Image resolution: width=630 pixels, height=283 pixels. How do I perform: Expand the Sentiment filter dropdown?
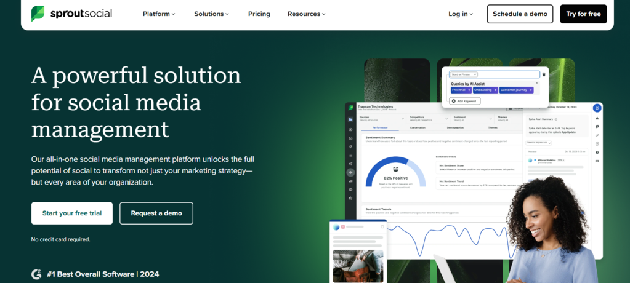(473, 119)
